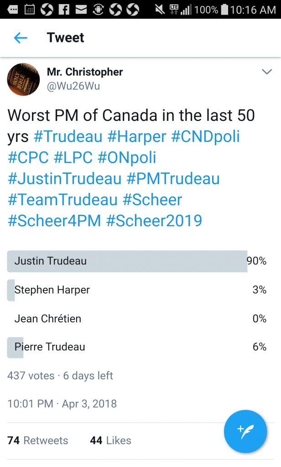Open the #CNDpoli hashtag link

pos(205,136)
